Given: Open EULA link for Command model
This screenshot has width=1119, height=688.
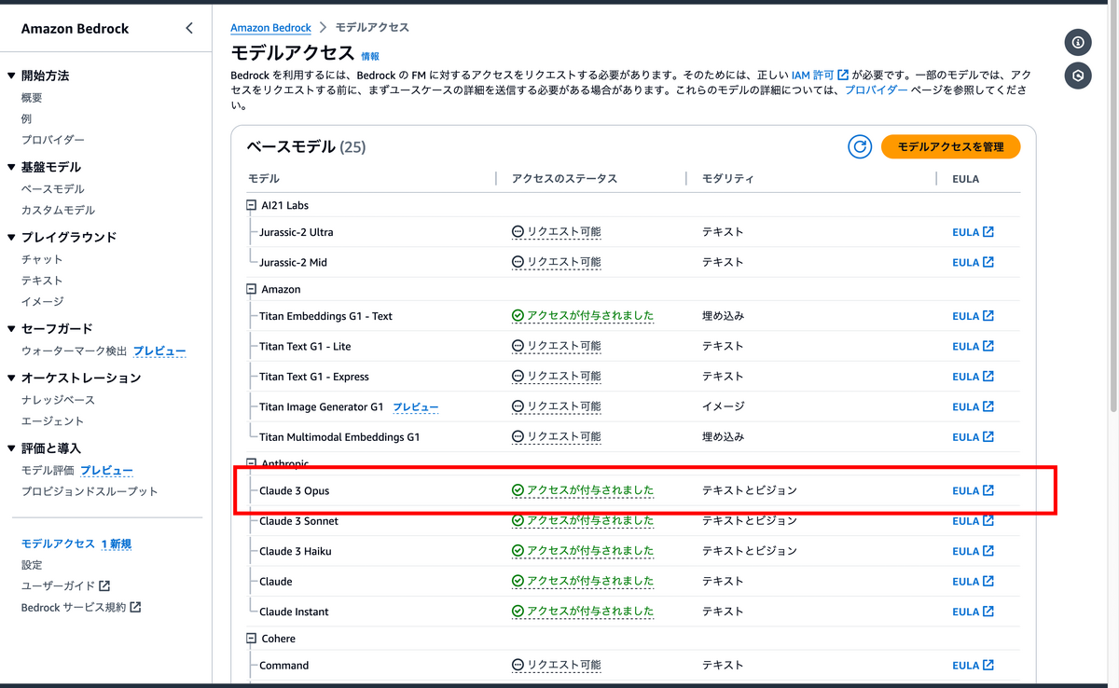Looking at the screenshot, I should click(x=973, y=666).
